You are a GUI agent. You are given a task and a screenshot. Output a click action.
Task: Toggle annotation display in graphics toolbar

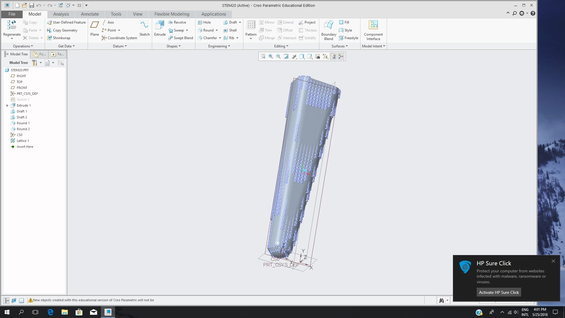click(x=333, y=57)
